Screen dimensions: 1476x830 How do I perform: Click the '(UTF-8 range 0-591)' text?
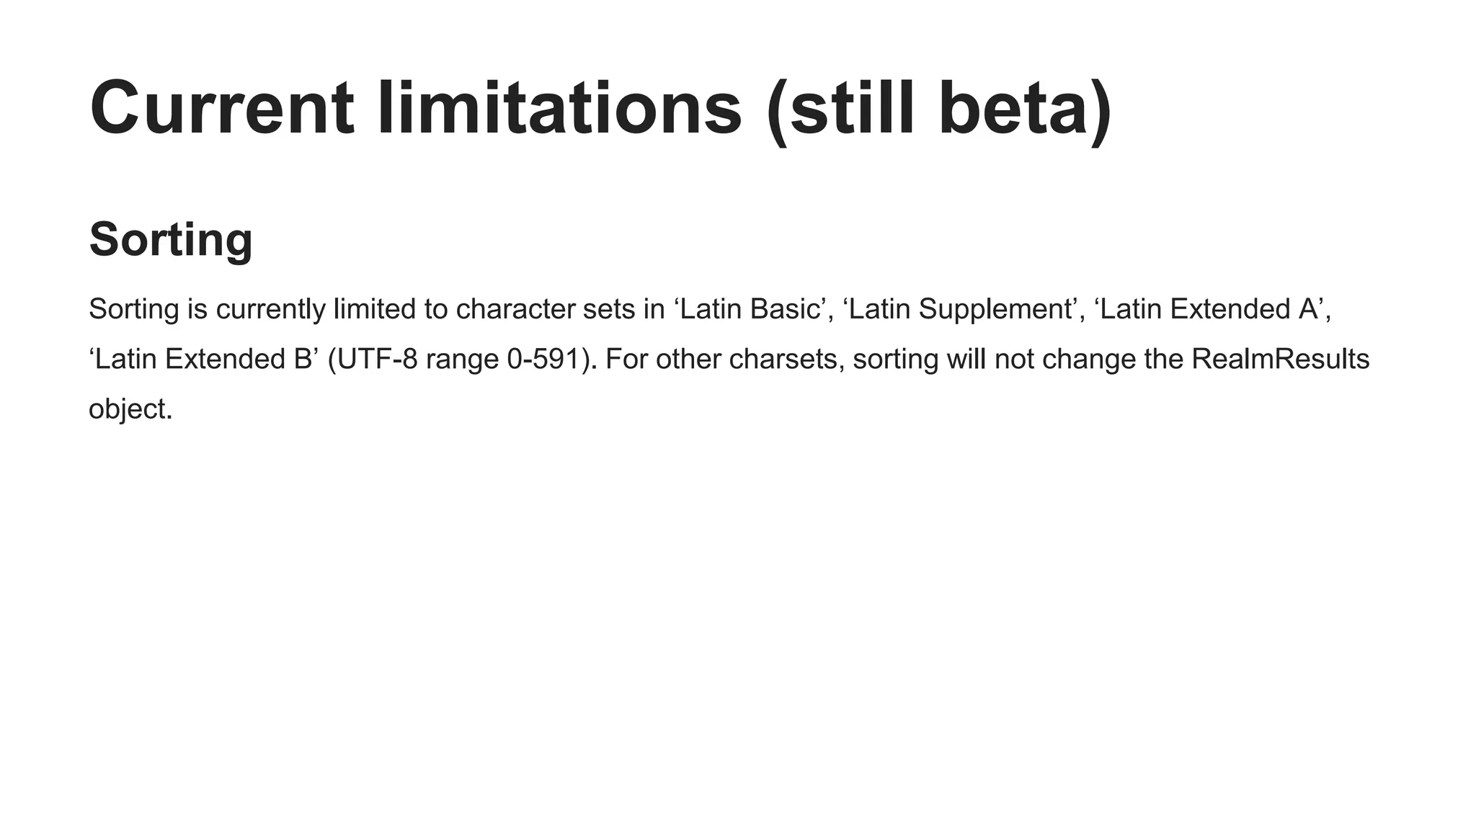463,360
